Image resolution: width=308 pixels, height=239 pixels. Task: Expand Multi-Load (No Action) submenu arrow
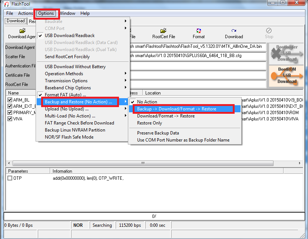click(126, 116)
